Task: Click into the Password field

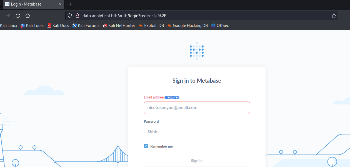Action: tap(197, 132)
